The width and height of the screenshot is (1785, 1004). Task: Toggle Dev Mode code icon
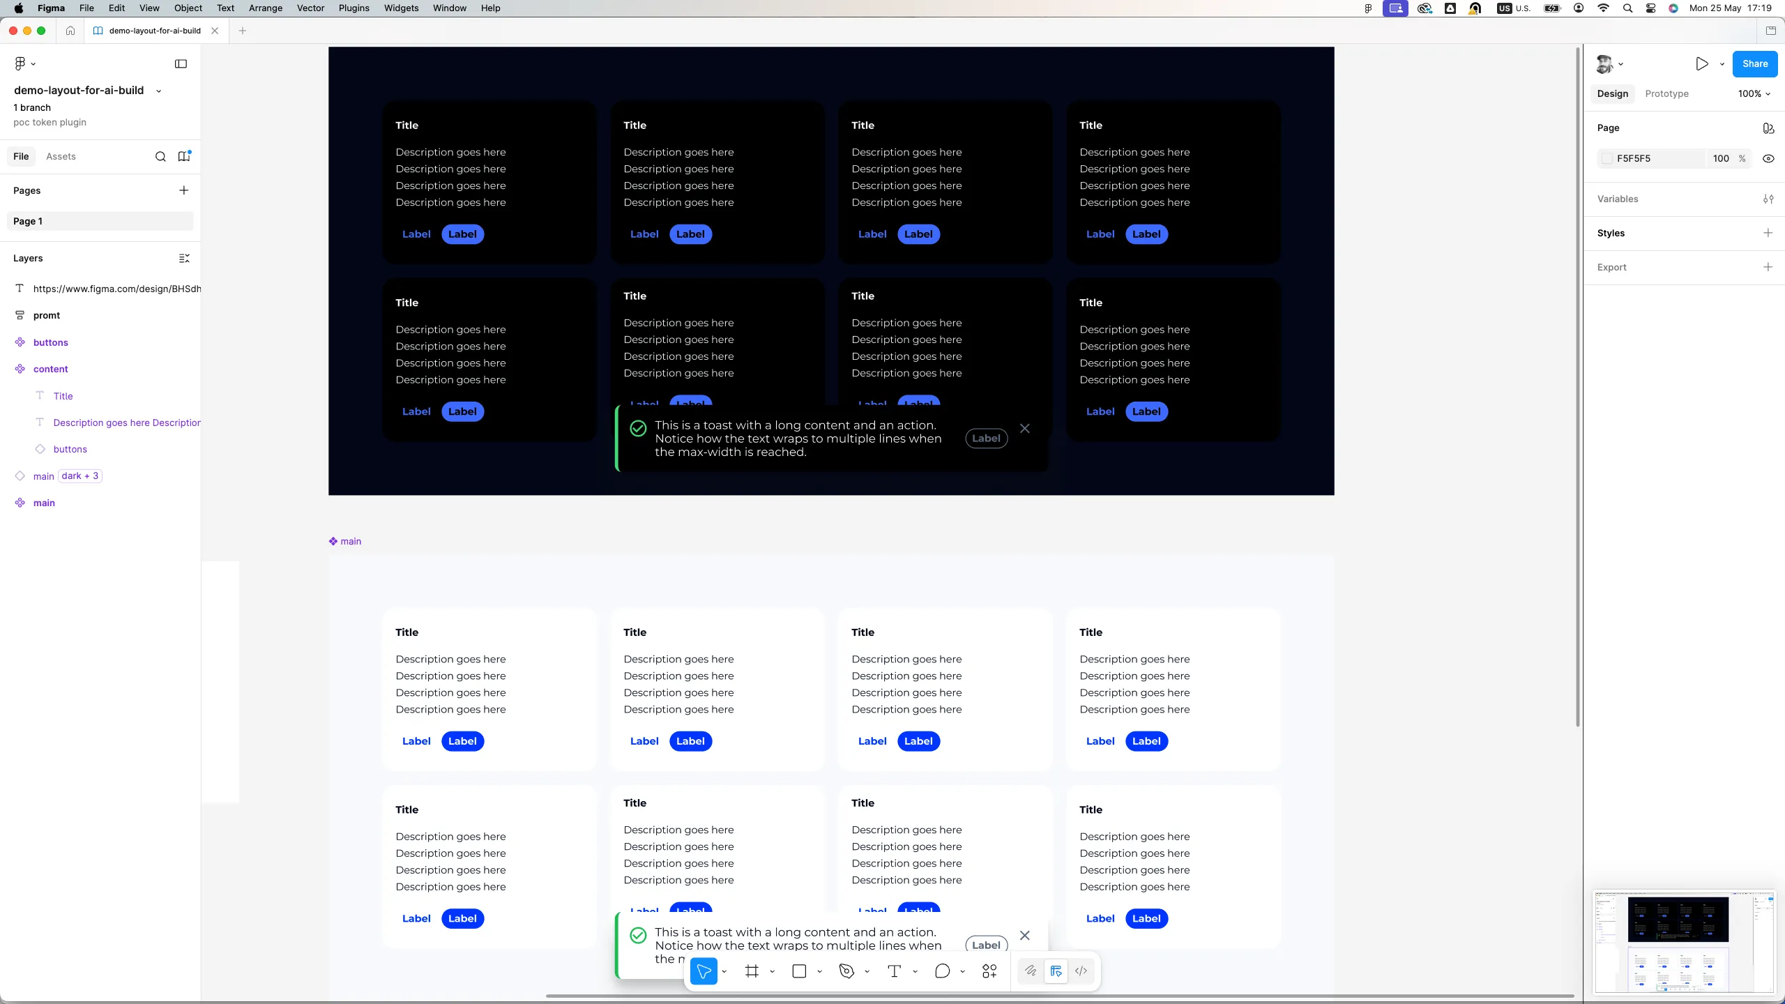1081,971
